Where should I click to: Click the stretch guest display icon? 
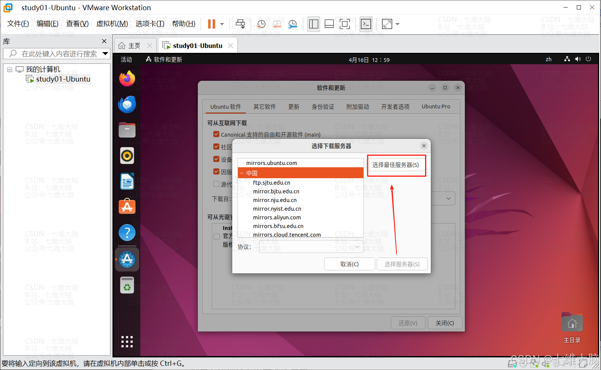pos(387,24)
